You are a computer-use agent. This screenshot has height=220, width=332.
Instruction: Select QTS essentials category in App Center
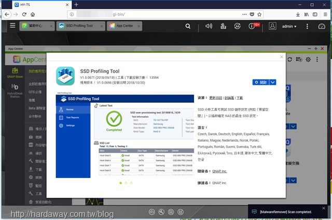tap(35, 92)
